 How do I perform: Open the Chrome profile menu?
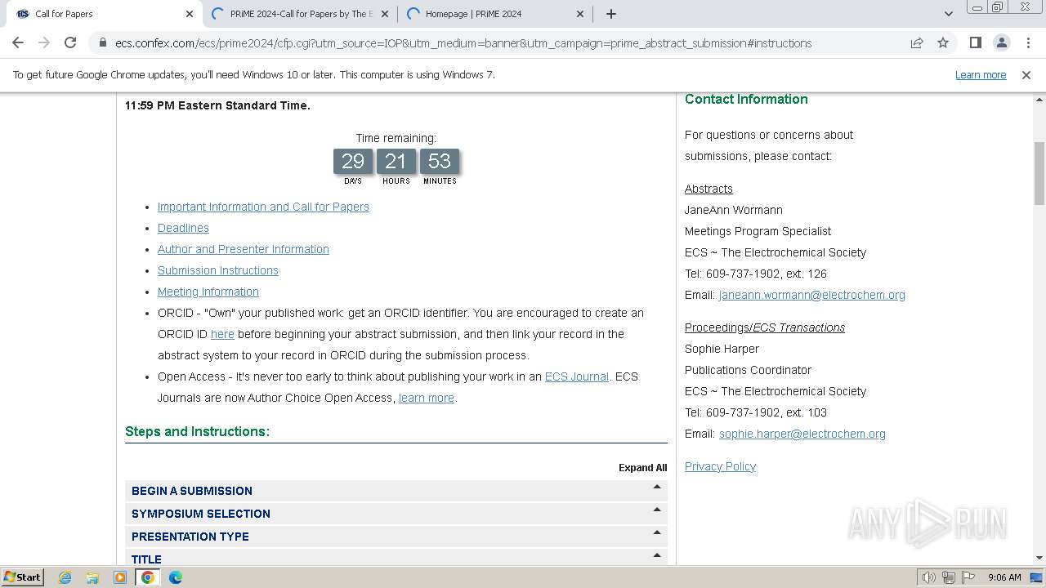1001,43
